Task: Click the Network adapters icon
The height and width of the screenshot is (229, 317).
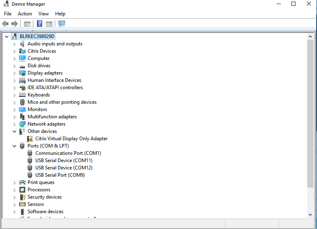Action: pyautogui.click(x=22, y=124)
